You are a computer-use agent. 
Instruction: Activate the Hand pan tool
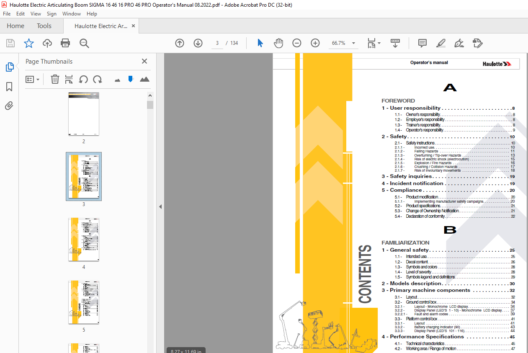coord(278,43)
